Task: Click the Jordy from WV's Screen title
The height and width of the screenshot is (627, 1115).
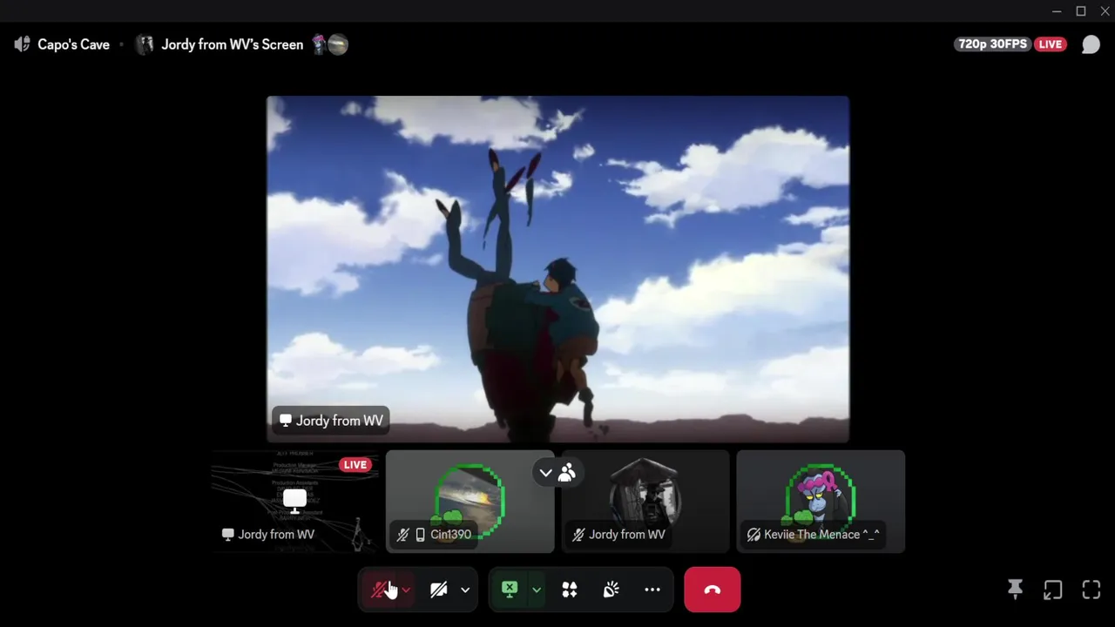Action: 233,44
